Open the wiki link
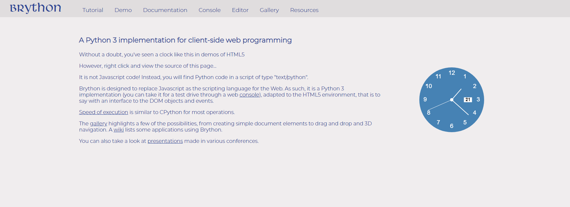The image size is (570, 207). pos(119,130)
